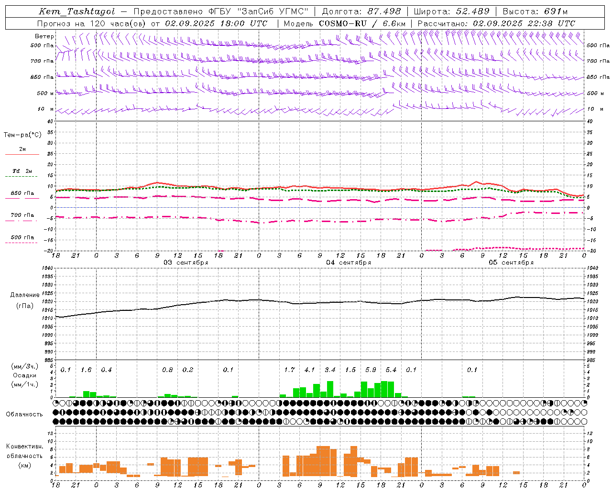
Task: Click the 1.5 precipitation total value
Action: (x=350, y=370)
